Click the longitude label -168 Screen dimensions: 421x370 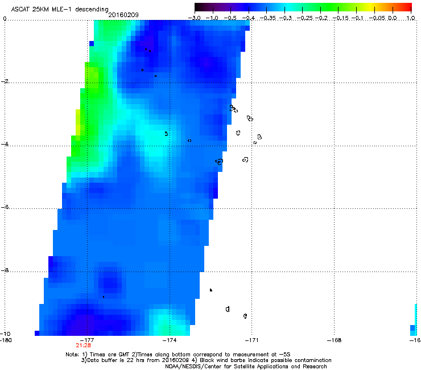[x=335, y=340]
